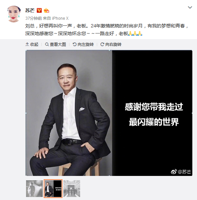Collapse image with 收起 button
This screenshot has height=200, width=197.
(x=32, y=44)
